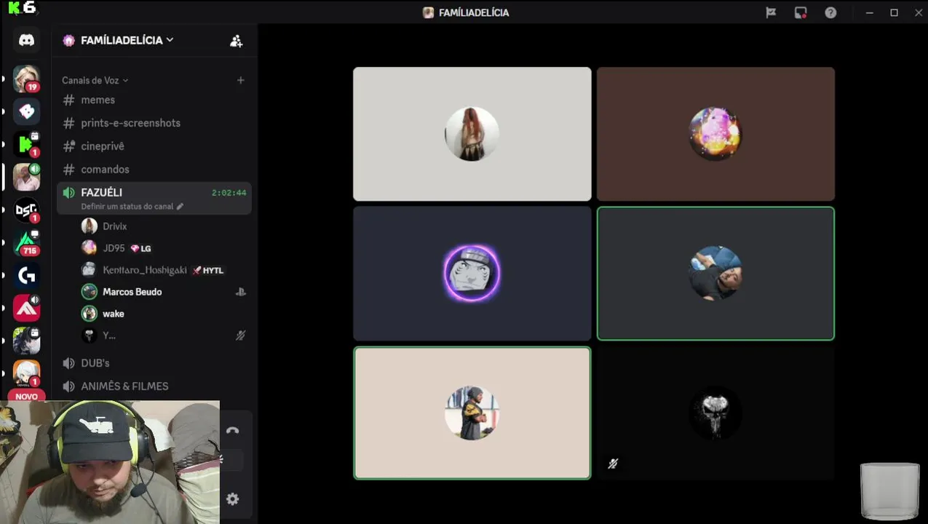Click the disconnect call phone icon
928x524 pixels.
click(232, 430)
